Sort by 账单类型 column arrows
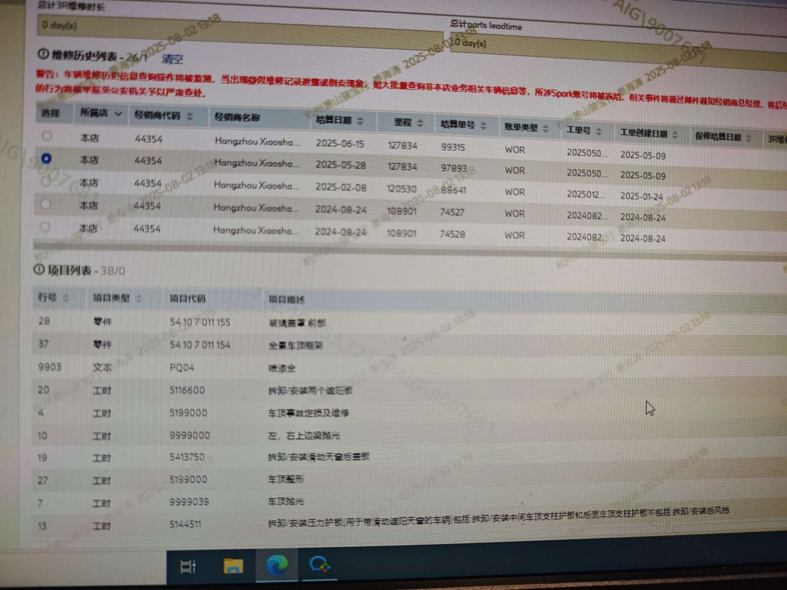 [x=545, y=128]
